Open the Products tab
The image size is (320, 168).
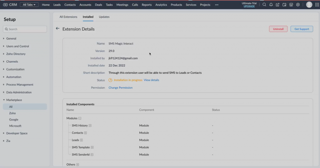[176, 5]
